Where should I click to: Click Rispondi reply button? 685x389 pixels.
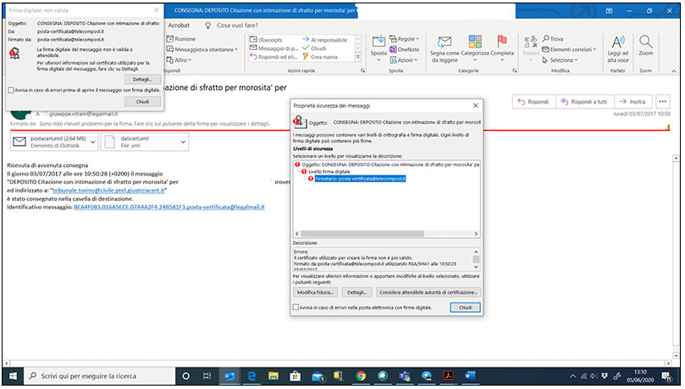tap(533, 102)
